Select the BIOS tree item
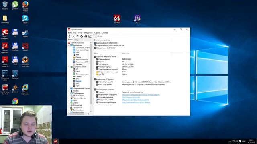The width and height of the screenshot is (257, 144). pos(76,84)
